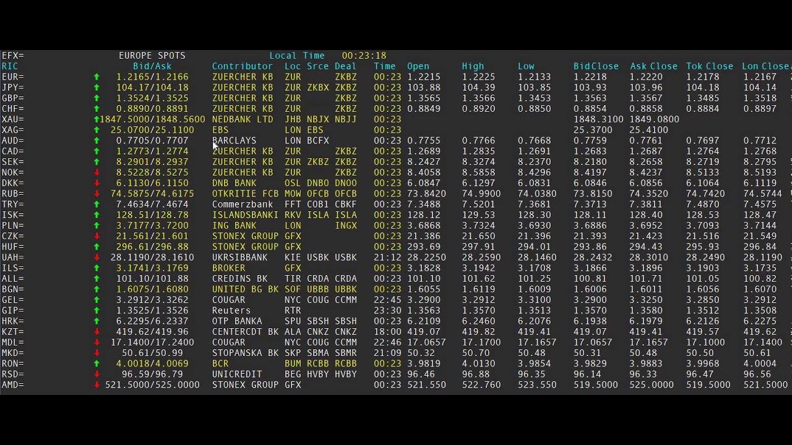The width and height of the screenshot is (792, 445).
Task: Click the CAD= RIC code
Action: point(13,151)
